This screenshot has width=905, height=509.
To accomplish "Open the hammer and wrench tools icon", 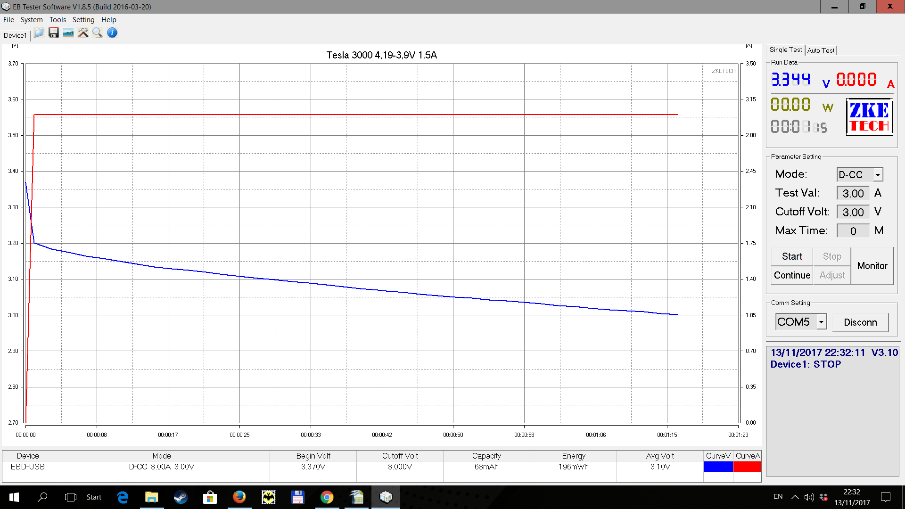I will 83,33.
